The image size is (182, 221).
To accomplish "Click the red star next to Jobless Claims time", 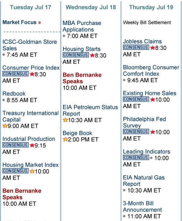I will pos(153,48).
